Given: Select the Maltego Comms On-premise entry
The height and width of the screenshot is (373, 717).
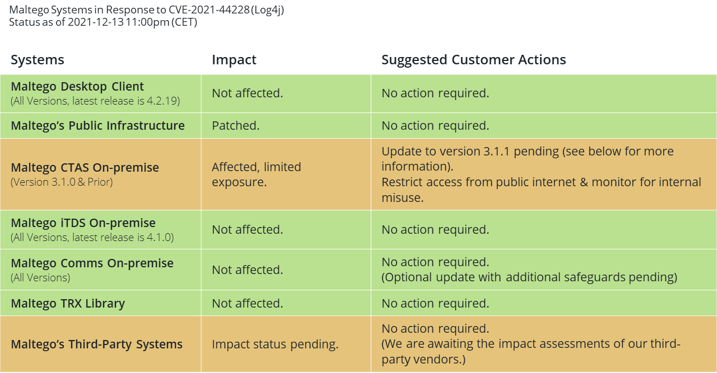Looking at the screenshot, I should pyautogui.click(x=92, y=263).
